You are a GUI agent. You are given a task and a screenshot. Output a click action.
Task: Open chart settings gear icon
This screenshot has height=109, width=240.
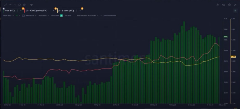(229, 5)
